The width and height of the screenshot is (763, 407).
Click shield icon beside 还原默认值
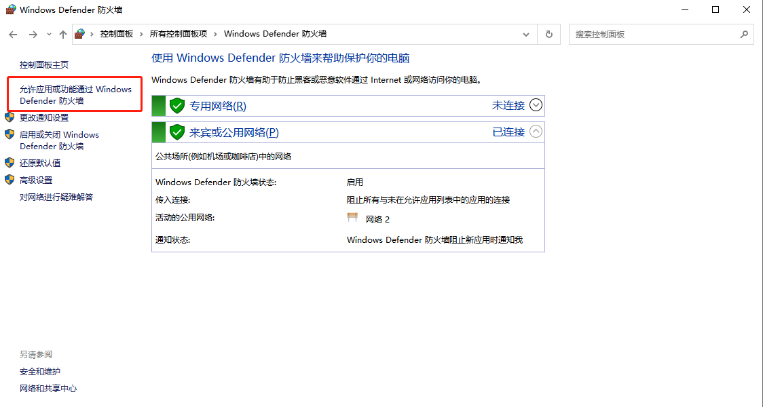(10, 162)
